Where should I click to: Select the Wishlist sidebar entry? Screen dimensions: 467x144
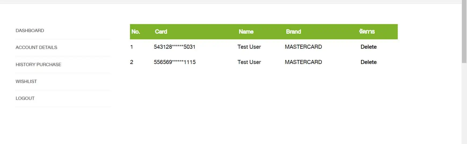coord(26,81)
